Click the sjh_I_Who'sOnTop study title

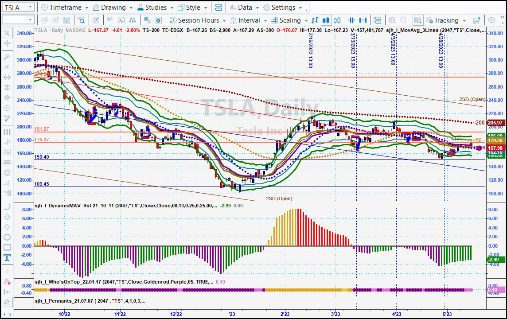(x=124, y=282)
